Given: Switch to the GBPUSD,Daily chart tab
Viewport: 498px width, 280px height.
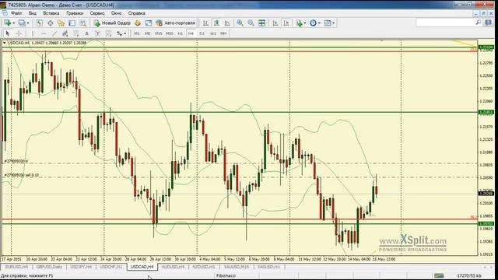Looking at the screenshot, I should (x=49, y=267).
